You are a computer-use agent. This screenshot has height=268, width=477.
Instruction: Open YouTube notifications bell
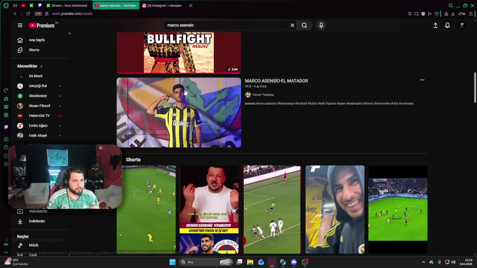coord(448,25)
